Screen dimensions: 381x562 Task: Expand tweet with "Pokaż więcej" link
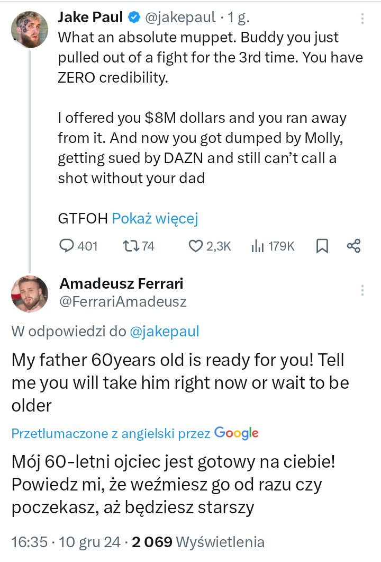pos(156,218)
